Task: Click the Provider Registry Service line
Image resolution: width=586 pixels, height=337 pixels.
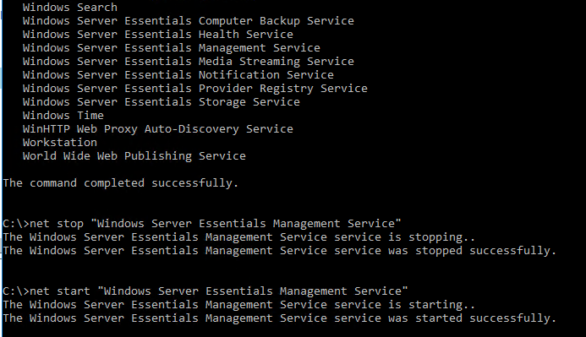Action: point(195,89)
